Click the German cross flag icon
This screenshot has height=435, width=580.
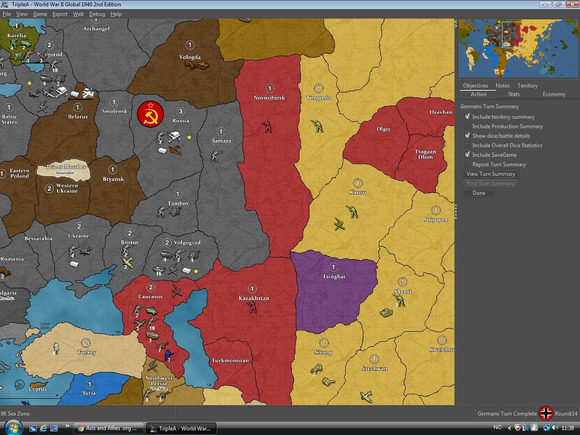pyautogui.click(x=546, y=413)
